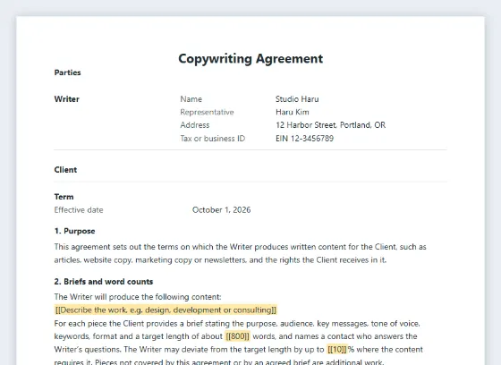Click the Client section label
This screenshot has width=501, height=365.
(65, 170)
